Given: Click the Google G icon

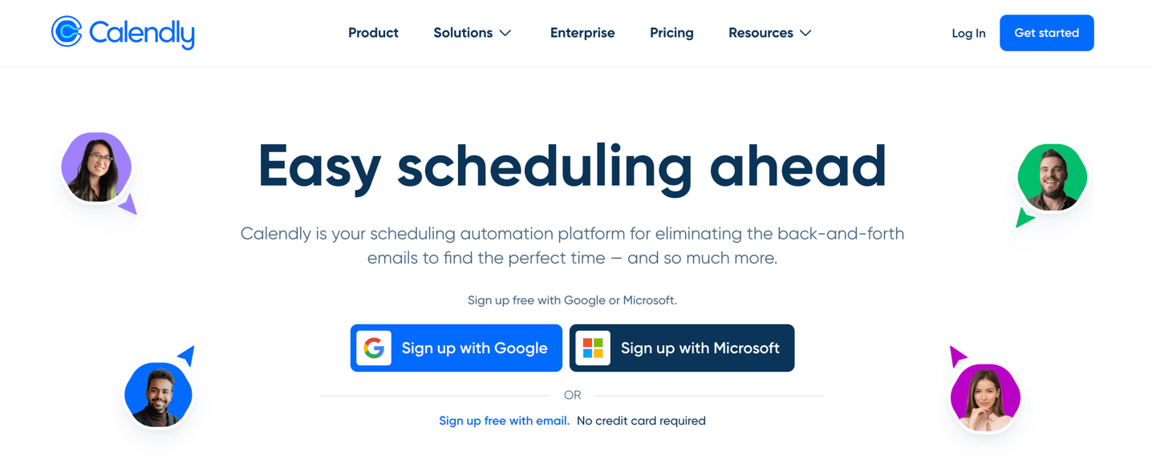Looking at the screenshot, I should 373,348.
